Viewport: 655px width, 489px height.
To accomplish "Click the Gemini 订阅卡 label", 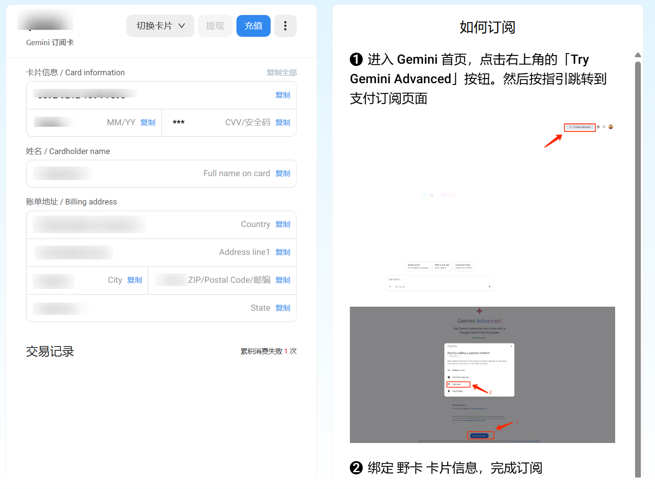I will coord(50,42).
